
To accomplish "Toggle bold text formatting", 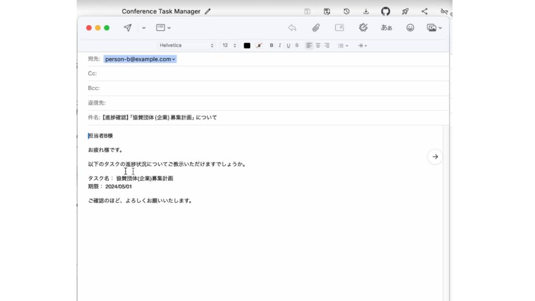I will pos(271,45).
